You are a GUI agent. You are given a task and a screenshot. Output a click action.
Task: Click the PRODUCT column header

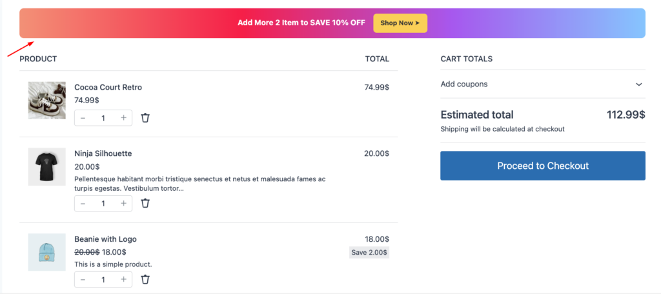click(38, 59)
